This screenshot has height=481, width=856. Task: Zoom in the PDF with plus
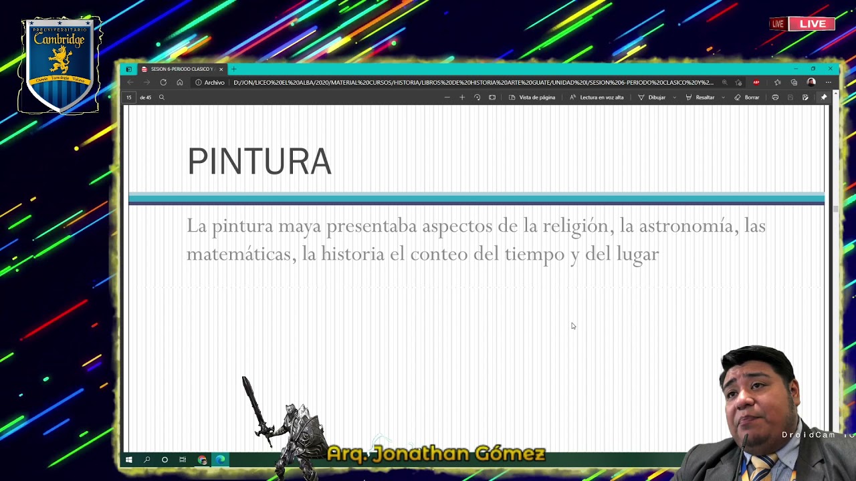461,98
